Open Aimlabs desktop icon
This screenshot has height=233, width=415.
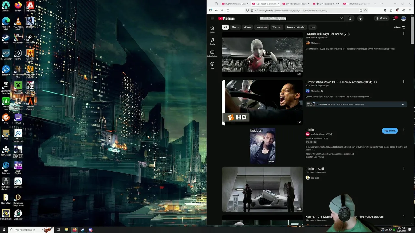6,7
